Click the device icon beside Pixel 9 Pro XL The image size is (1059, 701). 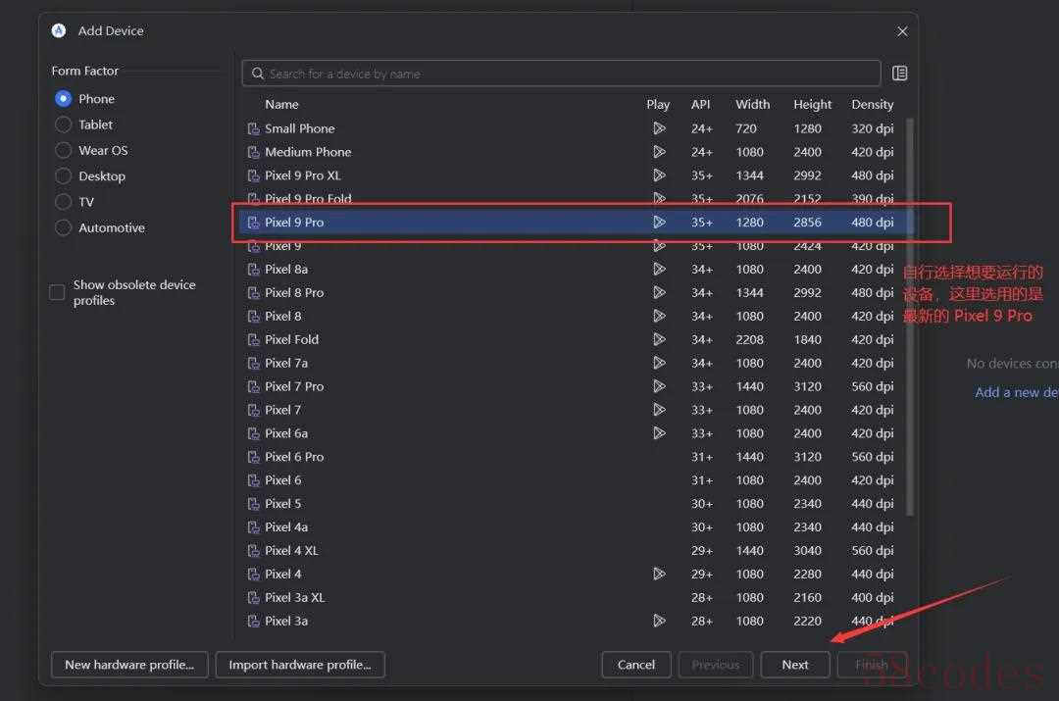click(253, 175)
